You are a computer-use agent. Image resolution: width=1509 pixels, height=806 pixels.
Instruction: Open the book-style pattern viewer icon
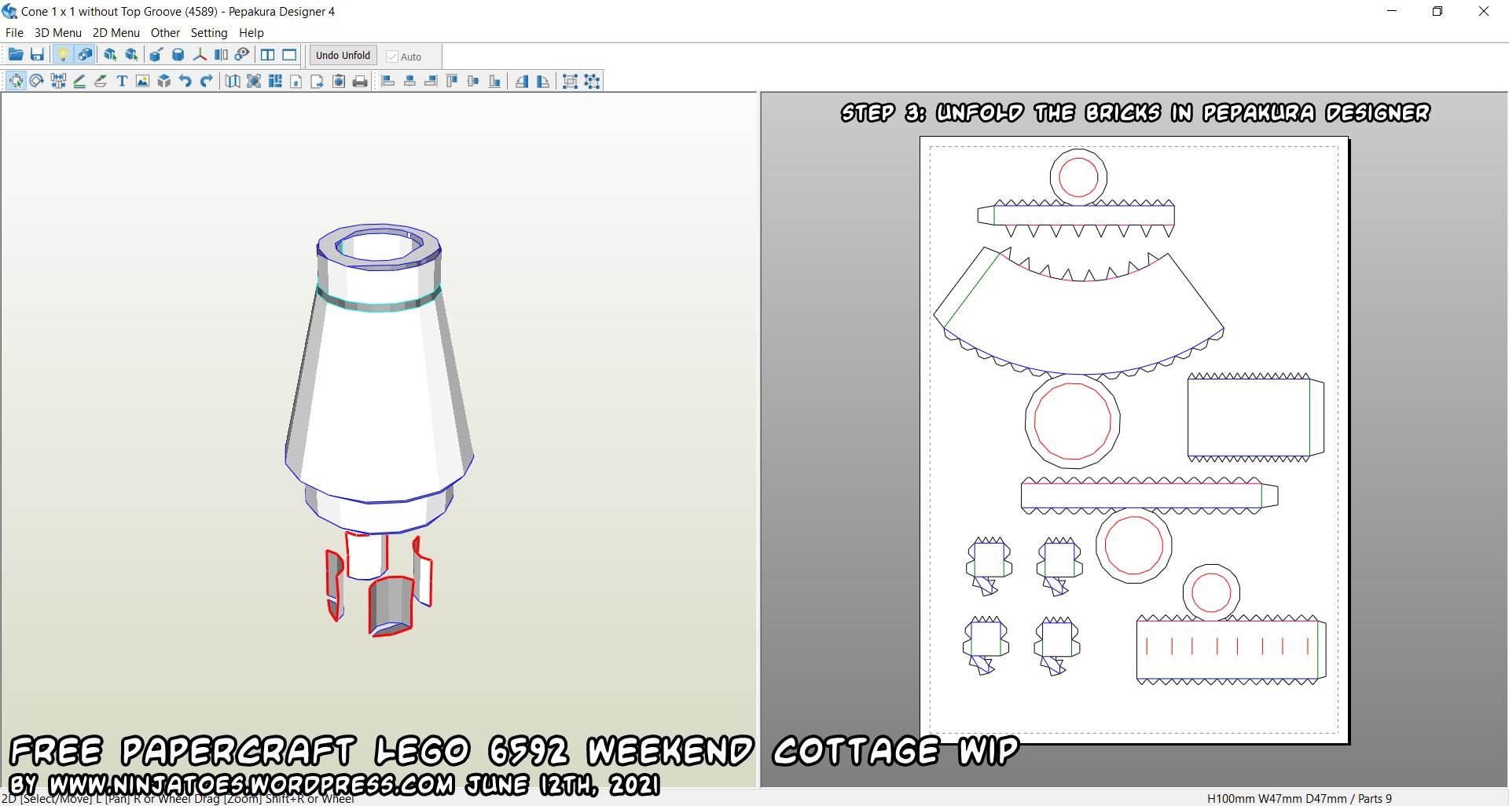click(231, 81)
